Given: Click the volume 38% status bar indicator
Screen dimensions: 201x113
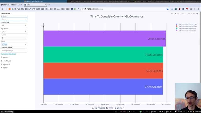Looking at the screenshot, I should click(154, 112).
